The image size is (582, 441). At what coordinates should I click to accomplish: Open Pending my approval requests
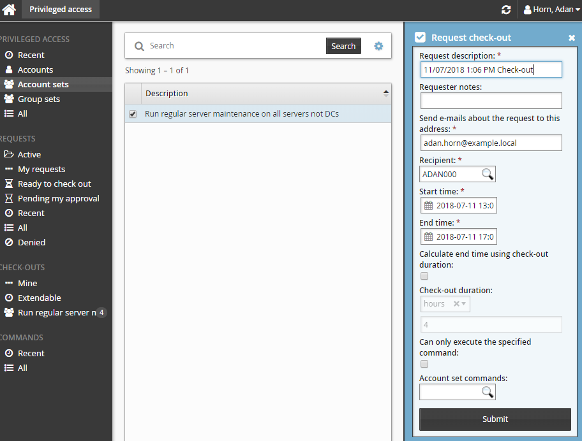tap(58, 198)
